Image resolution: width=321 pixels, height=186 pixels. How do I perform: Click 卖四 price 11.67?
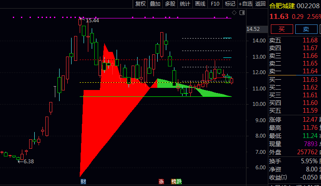[310, 48]
